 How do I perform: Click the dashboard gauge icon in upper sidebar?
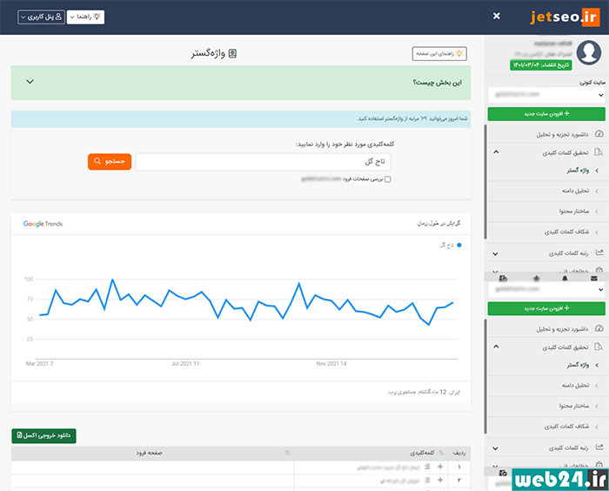[599, 134]
